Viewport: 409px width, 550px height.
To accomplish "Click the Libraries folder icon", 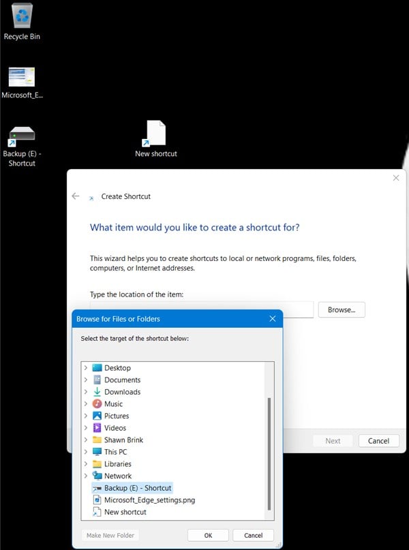I will coord(97,463).
